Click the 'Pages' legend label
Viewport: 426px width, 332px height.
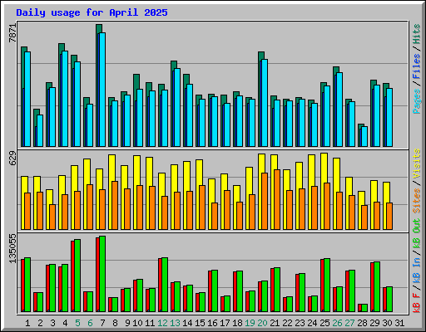416,101
